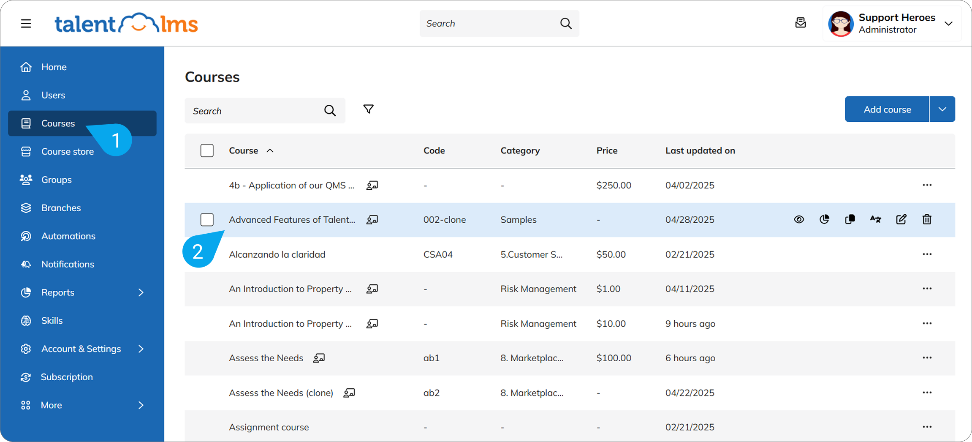Click instructor-led icon beside Assess the Needs (clone)
This screenshot has width=972, height=442.
click(349, 393)
